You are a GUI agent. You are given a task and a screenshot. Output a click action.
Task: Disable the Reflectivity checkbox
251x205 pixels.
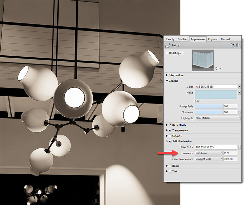coord(170,125)
